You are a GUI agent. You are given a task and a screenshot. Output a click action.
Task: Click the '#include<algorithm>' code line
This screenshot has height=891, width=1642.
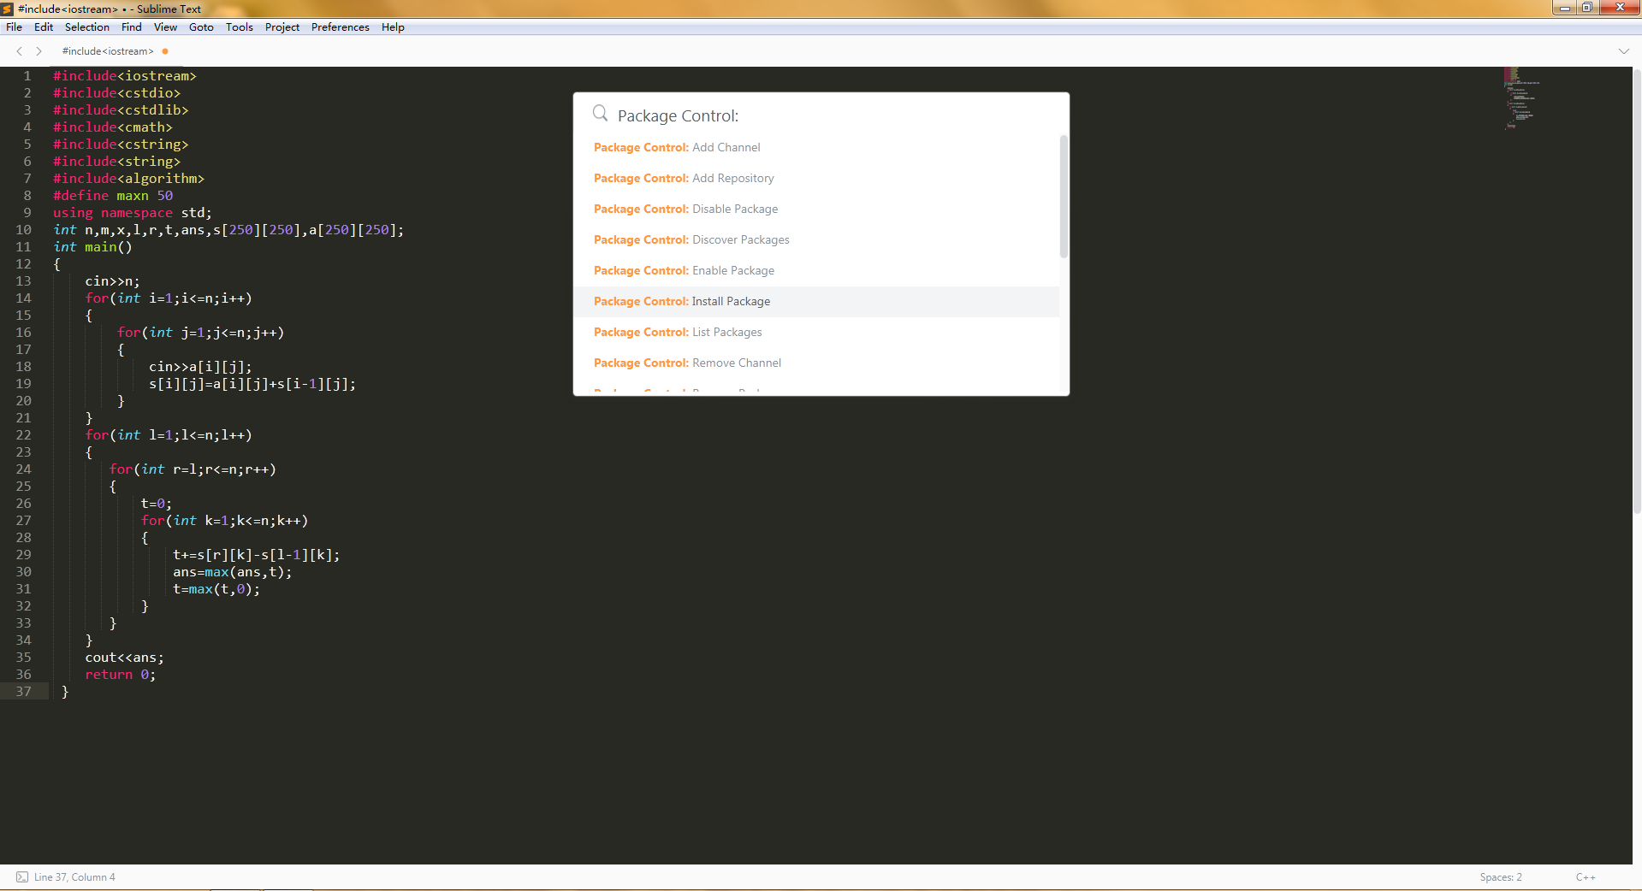pyautogui.click(x=128, y=179)
